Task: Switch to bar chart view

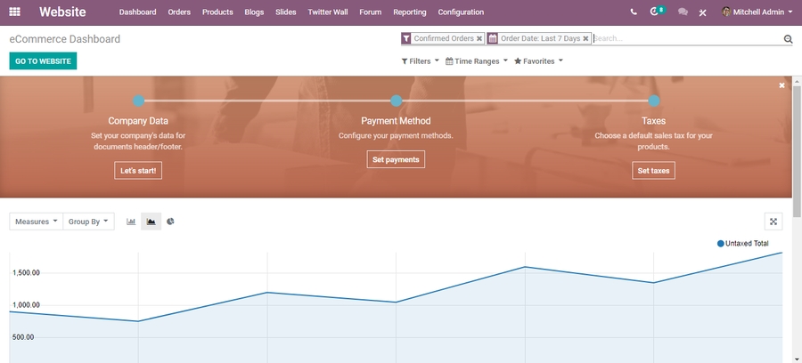Action: pyautogui.click(x=131, y=222)
